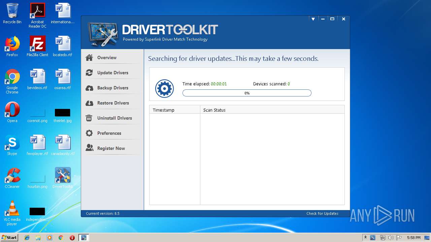This screenshot has width=431, height=242.
Task: Click the Restore Drivers download icon
Action: pyautogui.click(x=89, y=103)
